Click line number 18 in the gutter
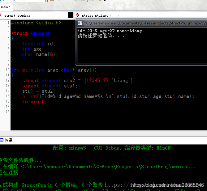The height and width of the screenshot is (191, 207). point(7,112)
